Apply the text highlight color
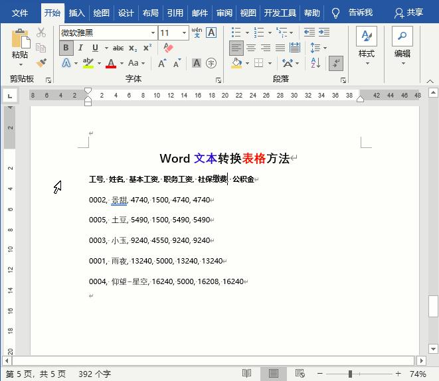The image size is (439, 381). point(88,64)
